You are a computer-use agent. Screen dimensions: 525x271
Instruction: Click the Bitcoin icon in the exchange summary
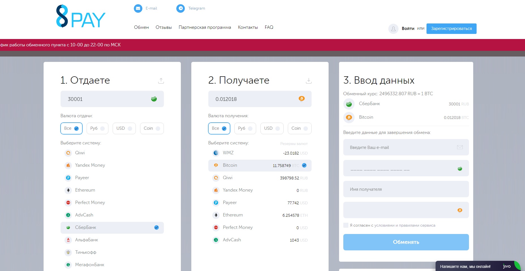(349, 118)
